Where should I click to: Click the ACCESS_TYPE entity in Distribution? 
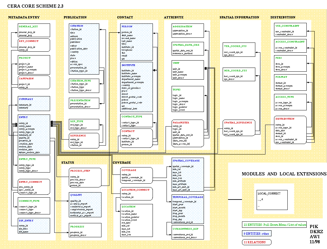click(291, 102)
